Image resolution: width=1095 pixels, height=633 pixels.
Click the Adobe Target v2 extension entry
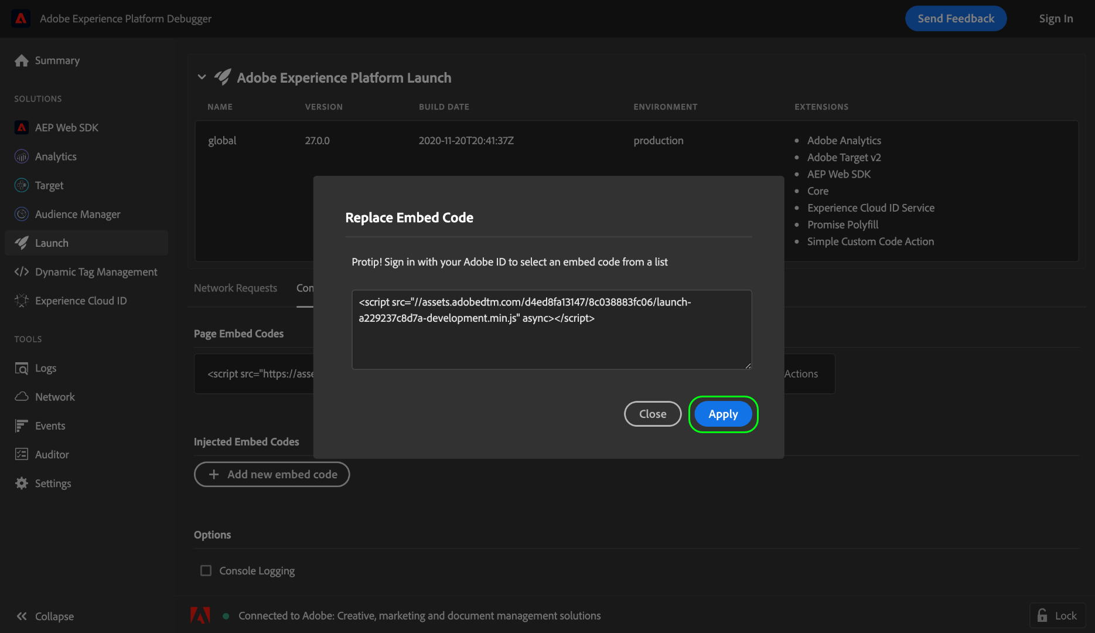tap(844, 158)
